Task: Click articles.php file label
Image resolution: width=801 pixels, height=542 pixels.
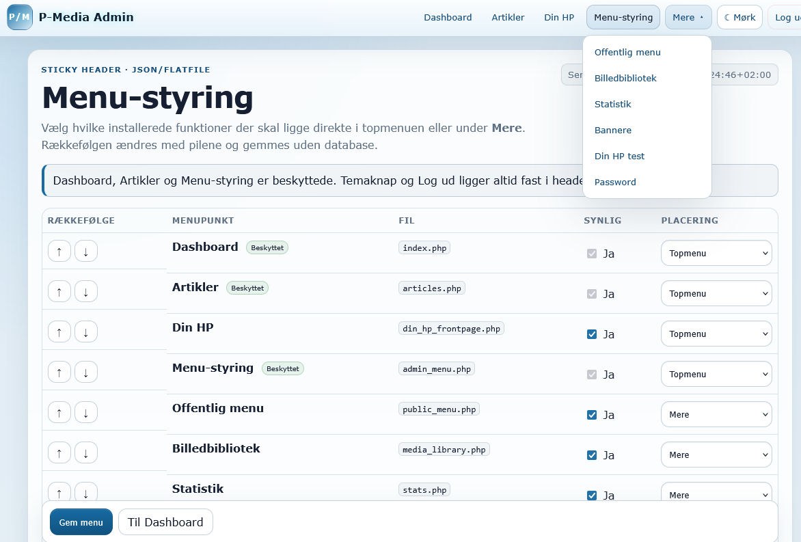Action: (x=432, y=288)
